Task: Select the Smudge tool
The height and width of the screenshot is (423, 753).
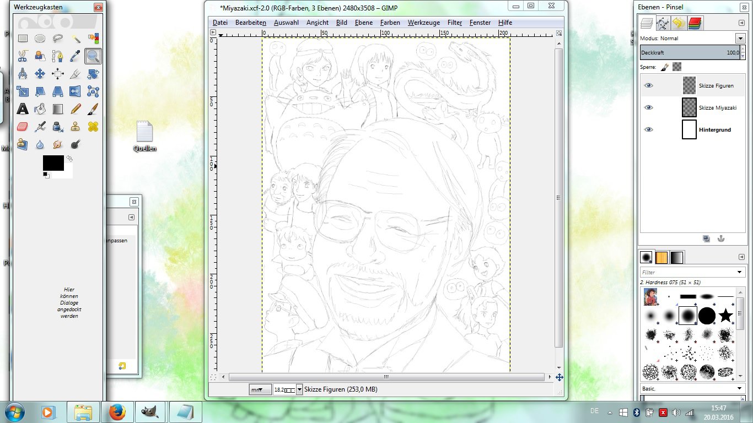Action: (58, 144)
